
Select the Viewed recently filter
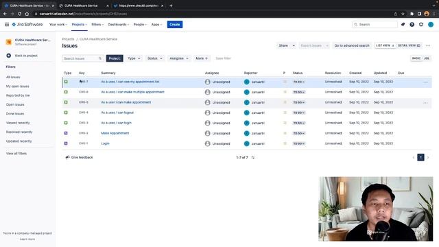click(x=18, y=123)
